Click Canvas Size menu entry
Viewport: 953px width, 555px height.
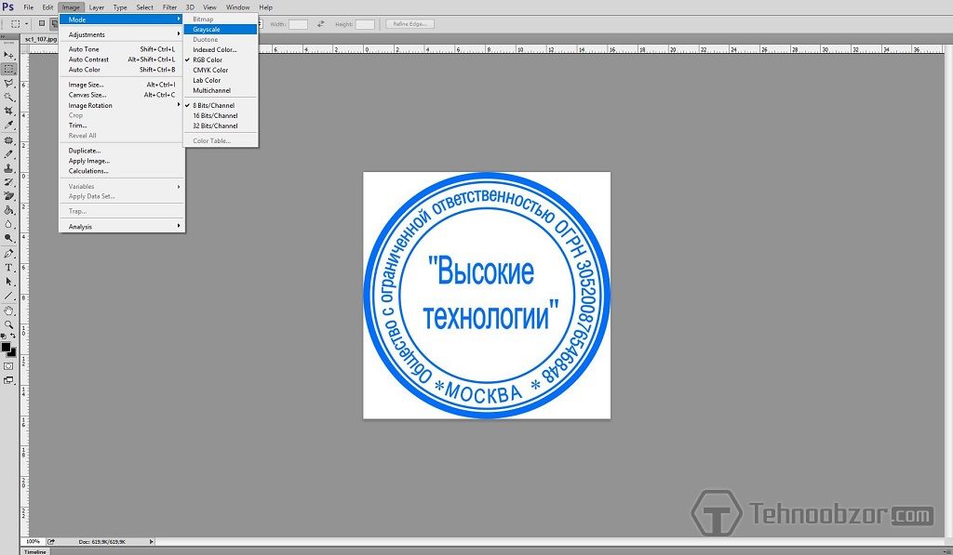122,95
